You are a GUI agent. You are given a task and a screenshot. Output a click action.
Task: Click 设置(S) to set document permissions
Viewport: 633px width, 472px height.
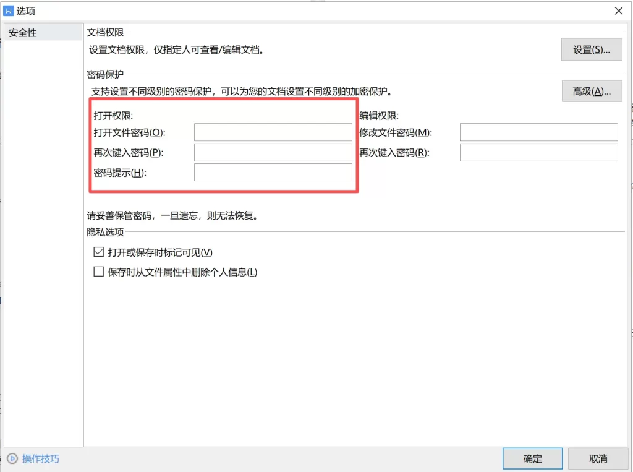(x=591, y=49)
